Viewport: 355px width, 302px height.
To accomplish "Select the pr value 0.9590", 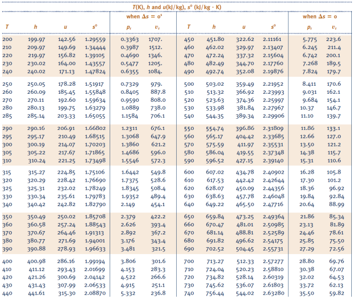I will point(130,100).
